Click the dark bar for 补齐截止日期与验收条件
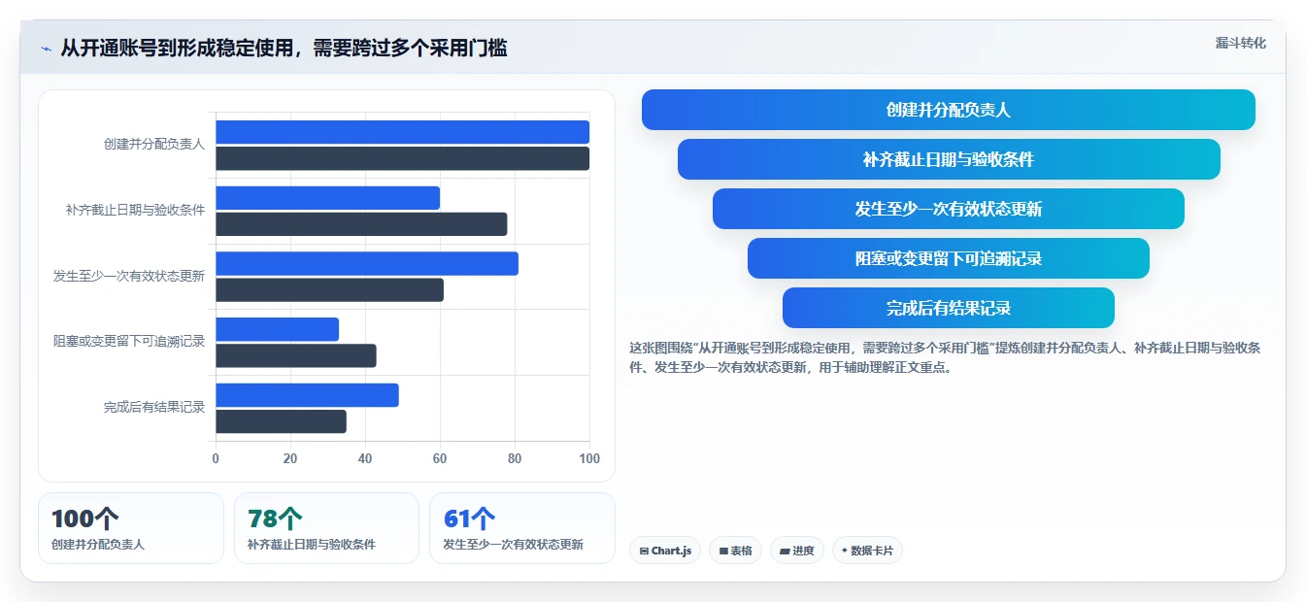 pos(361,224)
